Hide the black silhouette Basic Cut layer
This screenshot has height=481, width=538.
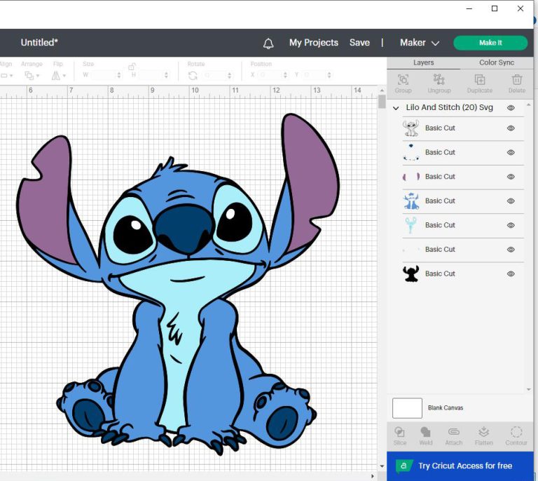click(511, 274)
